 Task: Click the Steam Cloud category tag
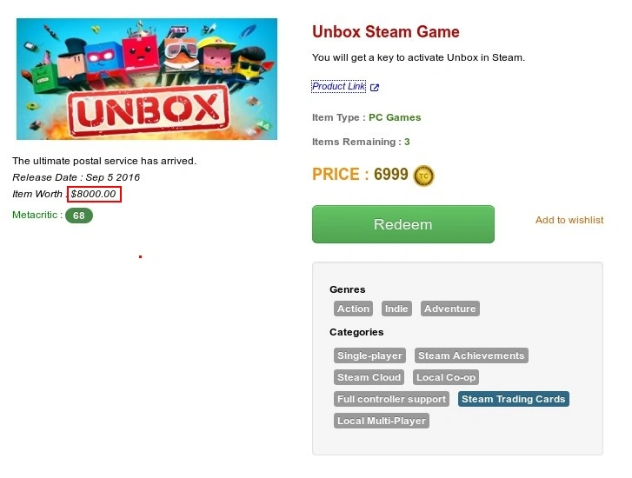[369, 377]
